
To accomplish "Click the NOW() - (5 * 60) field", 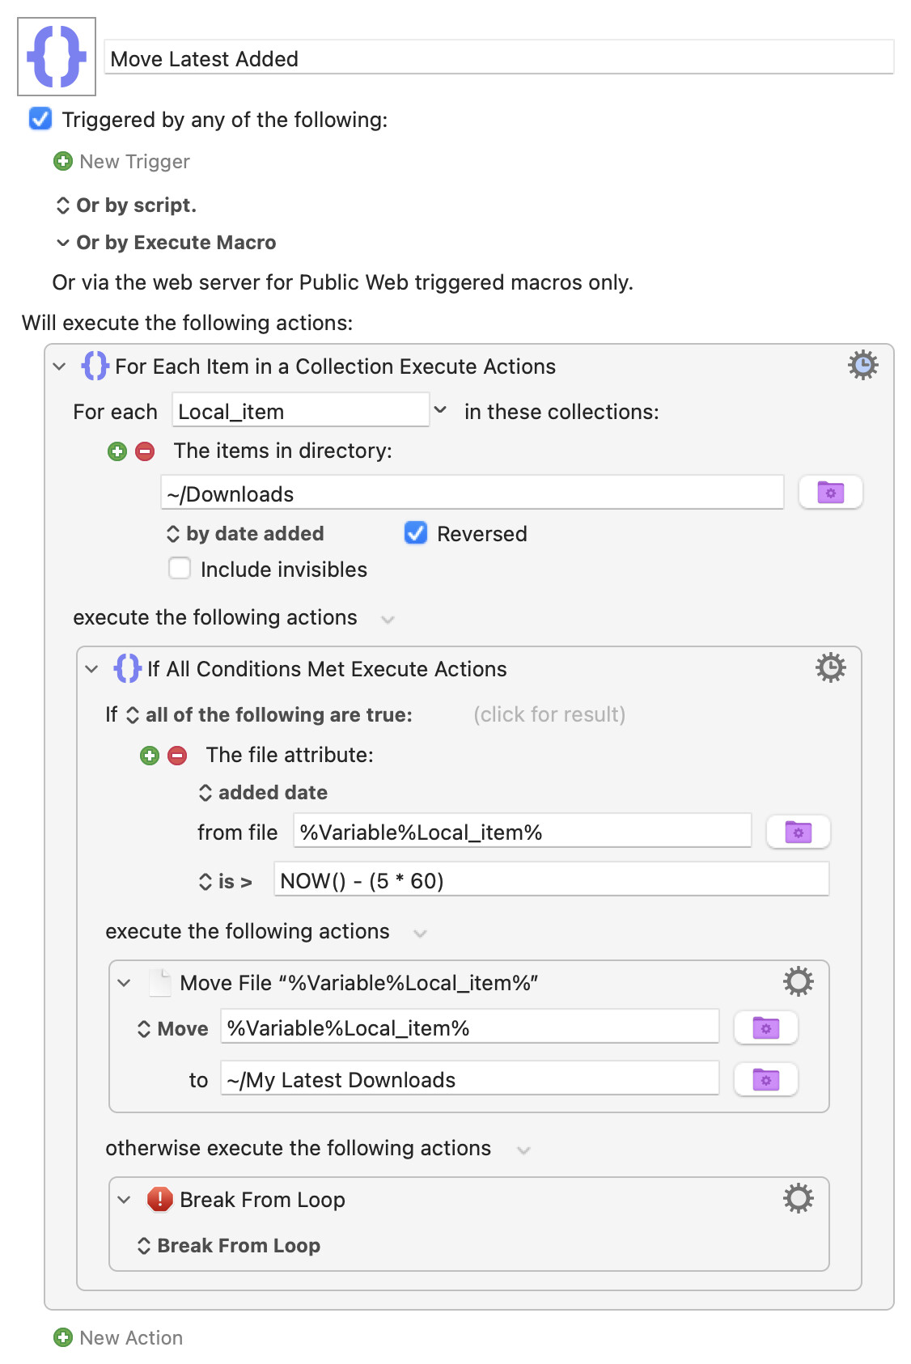I will point(552,880).
